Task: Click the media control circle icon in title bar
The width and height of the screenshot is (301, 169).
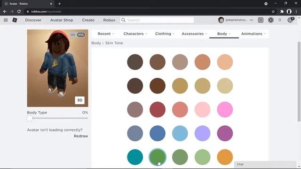Action: pos(266,4)
